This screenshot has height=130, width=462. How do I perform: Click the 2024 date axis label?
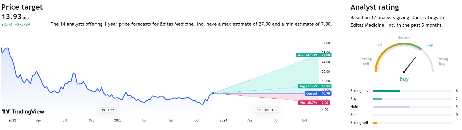pos(223,120)
